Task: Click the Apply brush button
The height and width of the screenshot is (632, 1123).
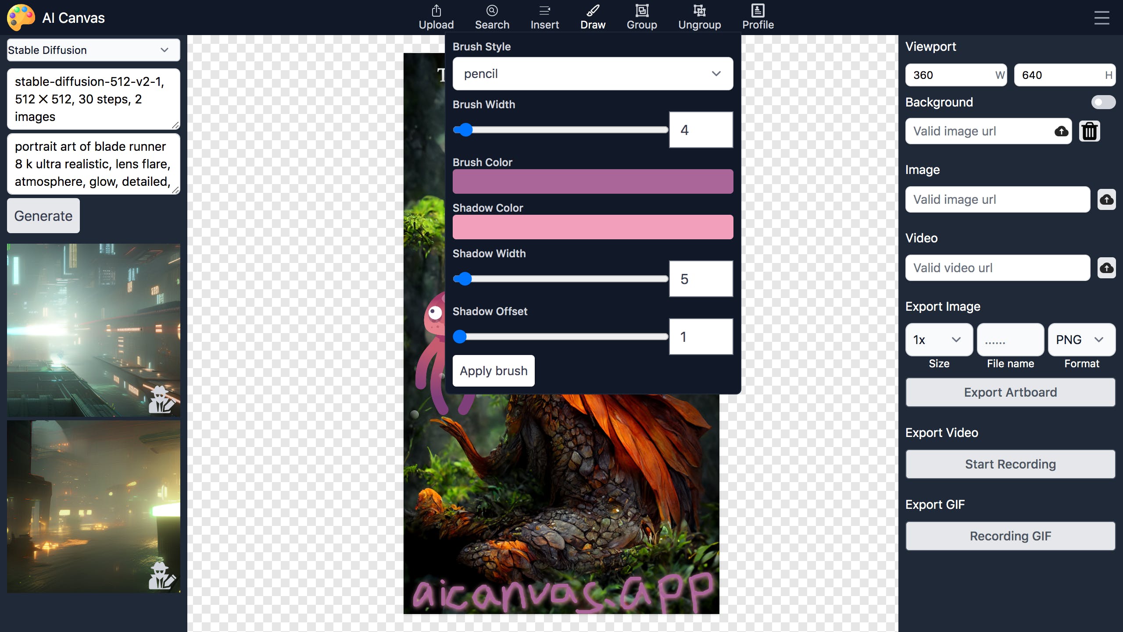Action: (494, 371)
